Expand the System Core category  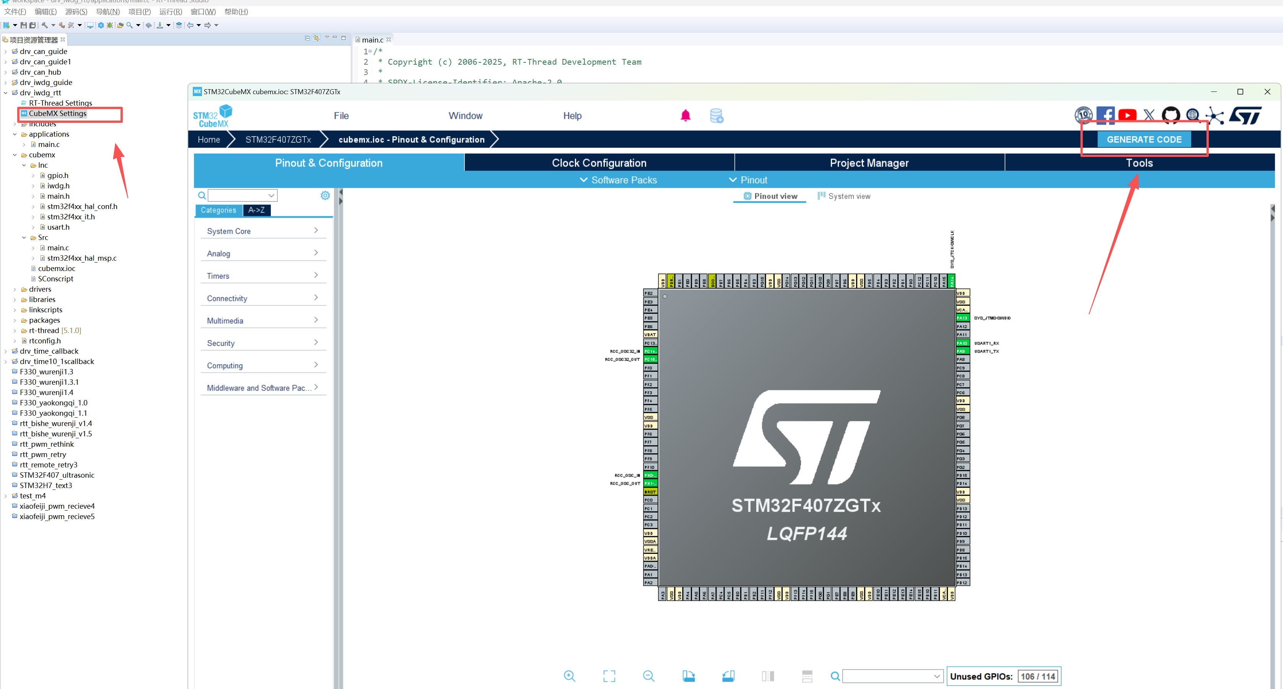tap(263, 231)
